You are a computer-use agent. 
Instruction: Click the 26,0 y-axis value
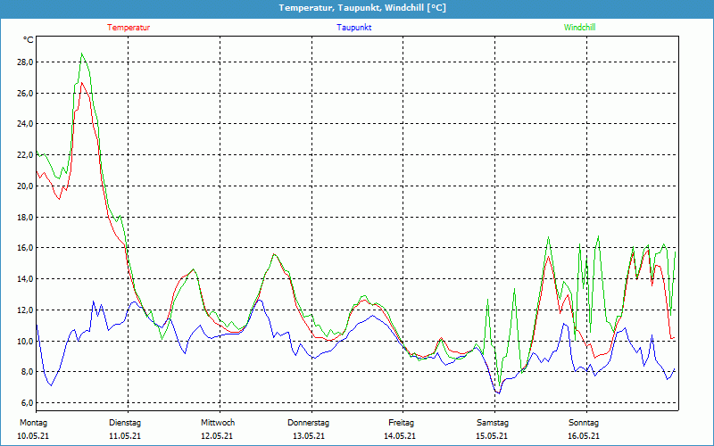(x=25, y=94)
